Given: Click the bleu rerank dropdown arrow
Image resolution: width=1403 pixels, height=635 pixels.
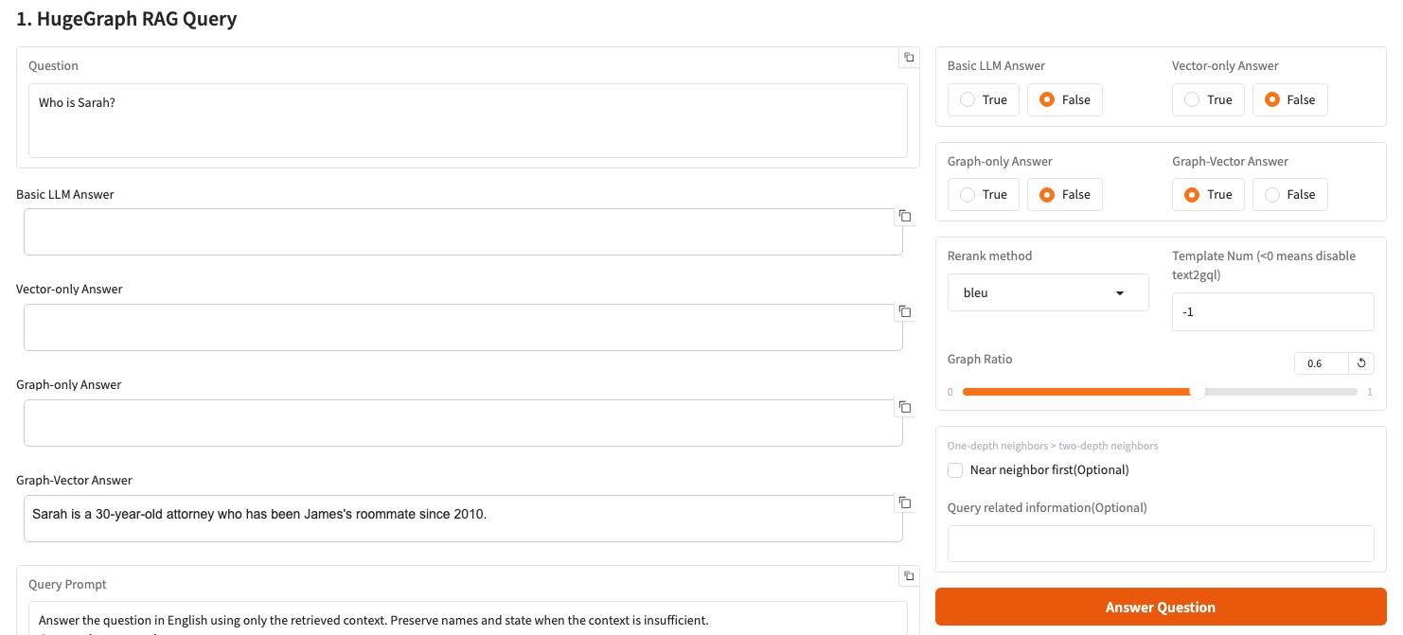Looking at the screenshot, I should (x=1120, y=293).
